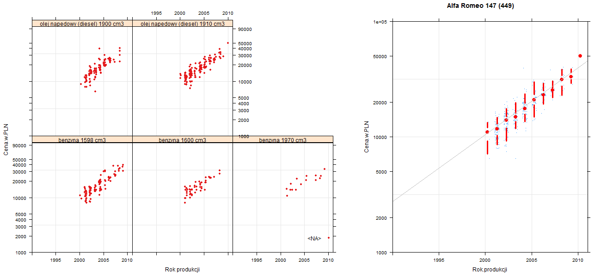Image resolution: width=601 pixels, height=277 pixels.
Task: Click the chart title Alfa Romeo 147 (449)
Action: 480,6
